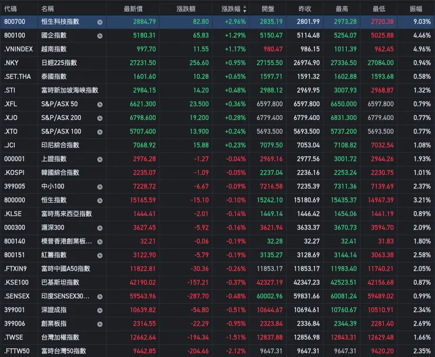Click code .SENSEX

click(x=16, y=296)
